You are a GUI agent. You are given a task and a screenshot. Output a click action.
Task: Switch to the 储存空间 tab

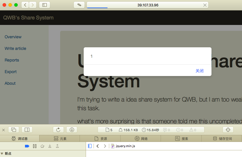(222, 138)
